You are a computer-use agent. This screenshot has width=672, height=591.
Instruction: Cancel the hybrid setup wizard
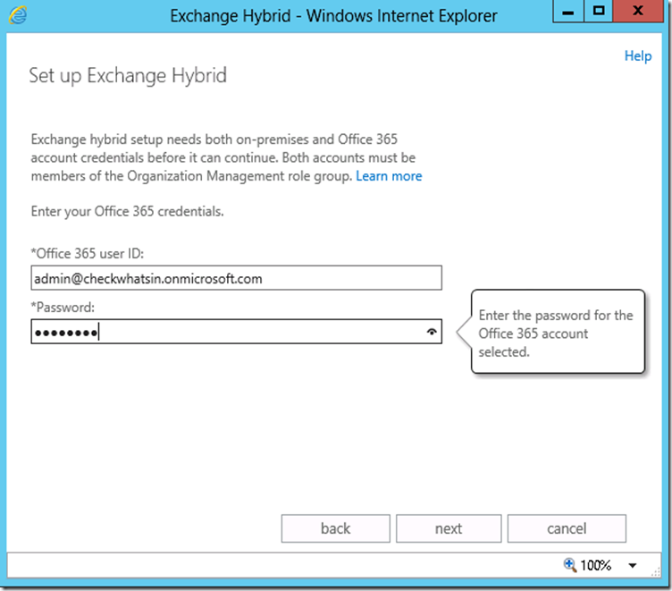(x=567, y=528)
